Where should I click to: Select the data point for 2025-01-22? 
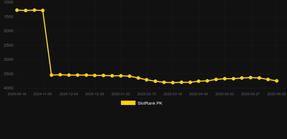(x=121, y=76)
